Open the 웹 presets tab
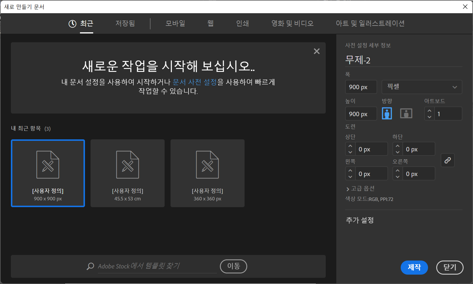Screen dimensions: 473x284 [210, 23]
